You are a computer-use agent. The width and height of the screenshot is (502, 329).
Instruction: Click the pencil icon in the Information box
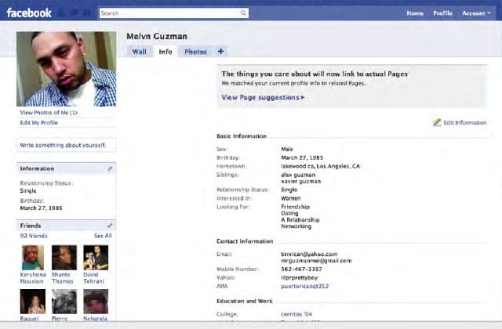click(110, 168)
